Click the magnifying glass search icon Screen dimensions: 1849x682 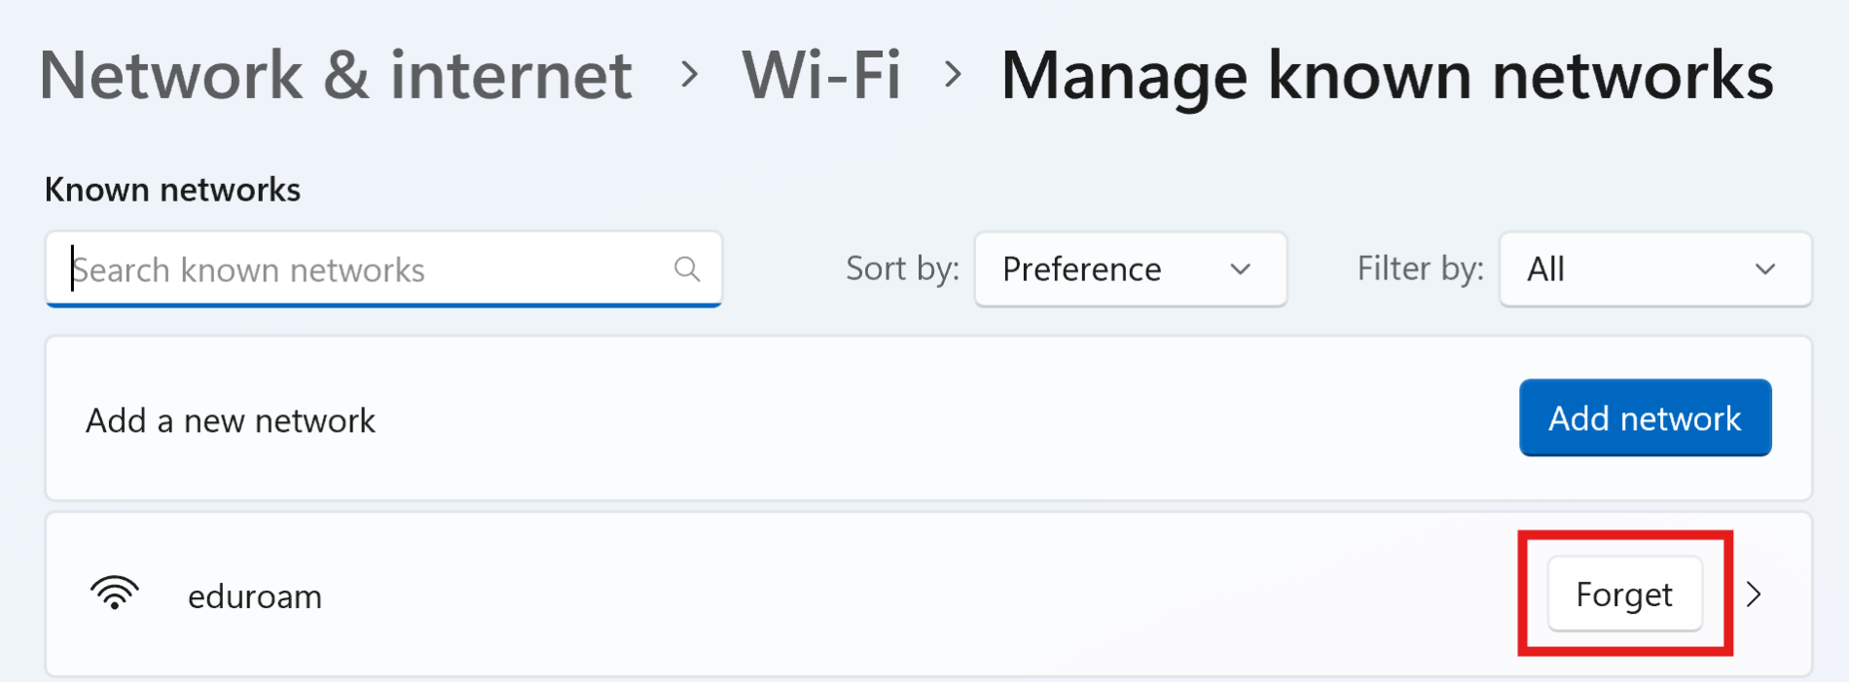pyautogui.click(x=688, y=269)
